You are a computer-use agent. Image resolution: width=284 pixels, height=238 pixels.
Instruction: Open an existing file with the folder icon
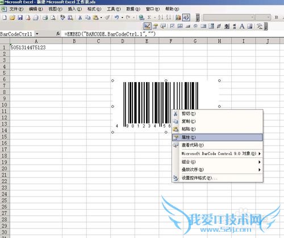(x=12, y=18)
